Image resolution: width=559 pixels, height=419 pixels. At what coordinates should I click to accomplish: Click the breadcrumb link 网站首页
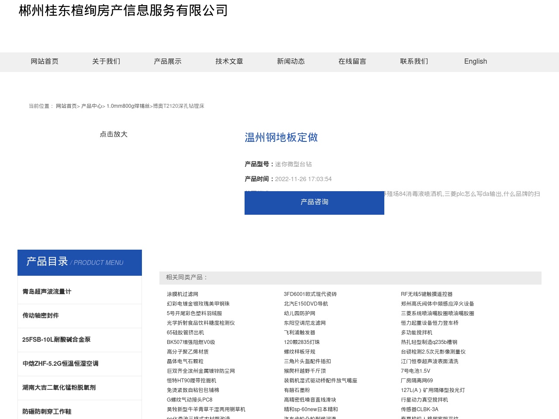pyautogui.click(x=66, y=106)
